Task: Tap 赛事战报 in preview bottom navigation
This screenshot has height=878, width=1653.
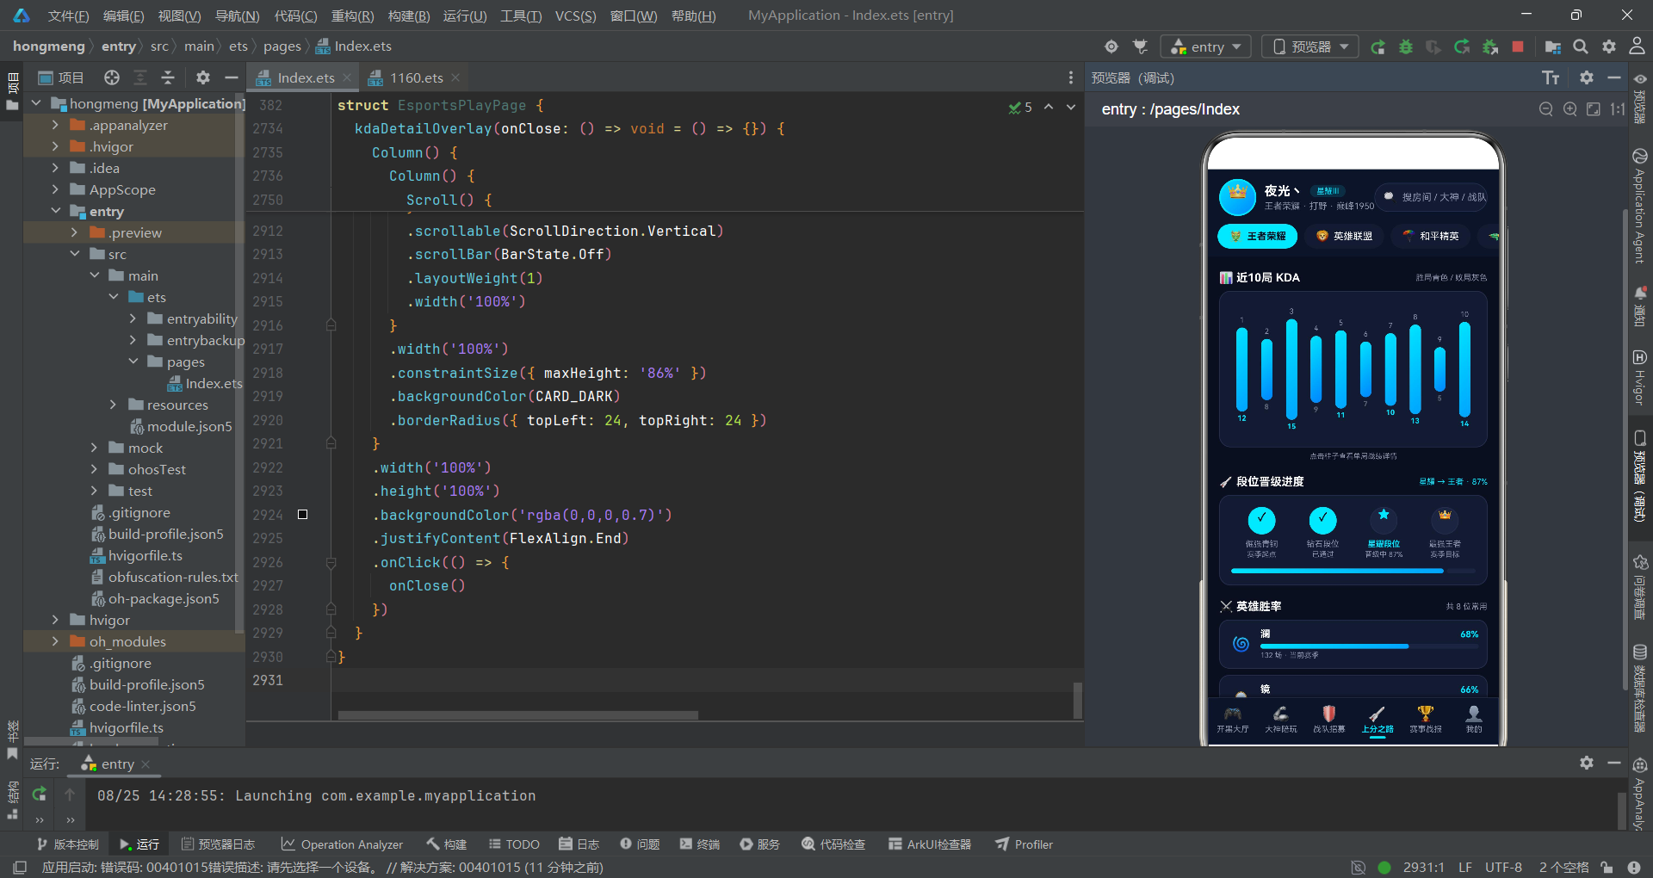Action: [x=1426, y=720]
